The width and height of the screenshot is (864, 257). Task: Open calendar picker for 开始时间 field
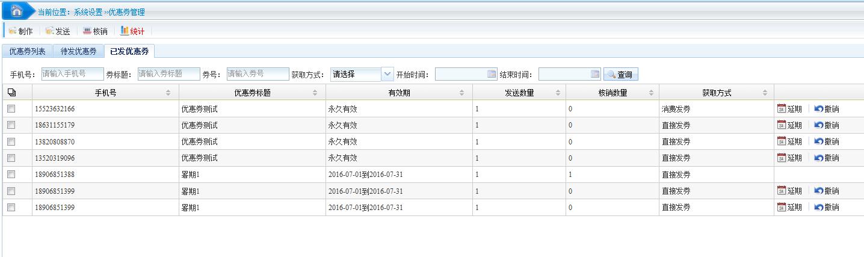tap(492, 75)
